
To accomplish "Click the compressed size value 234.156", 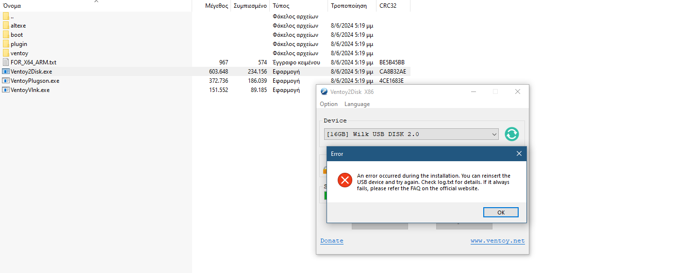I will click(x=258, y=72).
